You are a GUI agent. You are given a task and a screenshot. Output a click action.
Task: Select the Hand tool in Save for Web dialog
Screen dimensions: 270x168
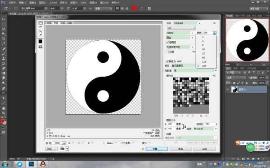click(40, 23)
